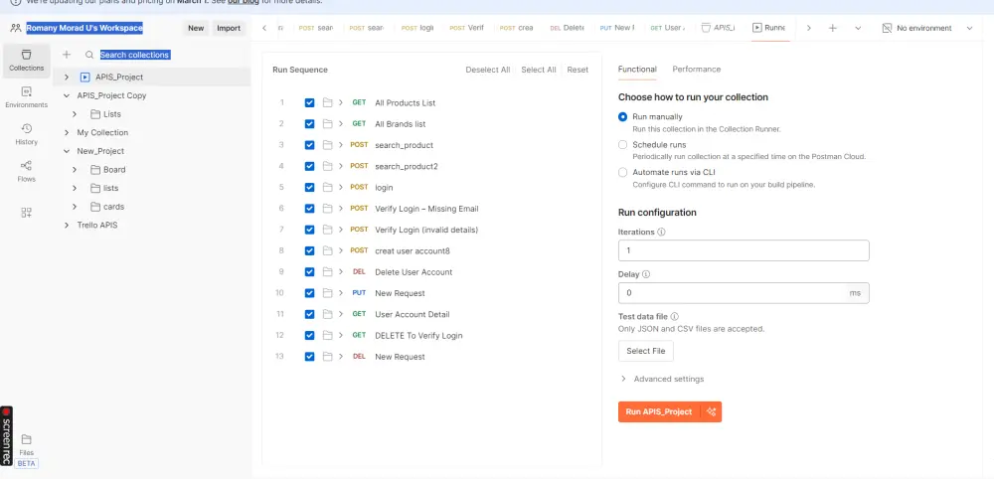The width and height of the screenshot is (994, 479).
Task: Switch to the Performance tab
Action: 696,69
